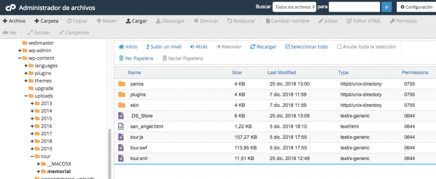Click the Ver eye button
436x179 pixels.
(x=10, y=33)
